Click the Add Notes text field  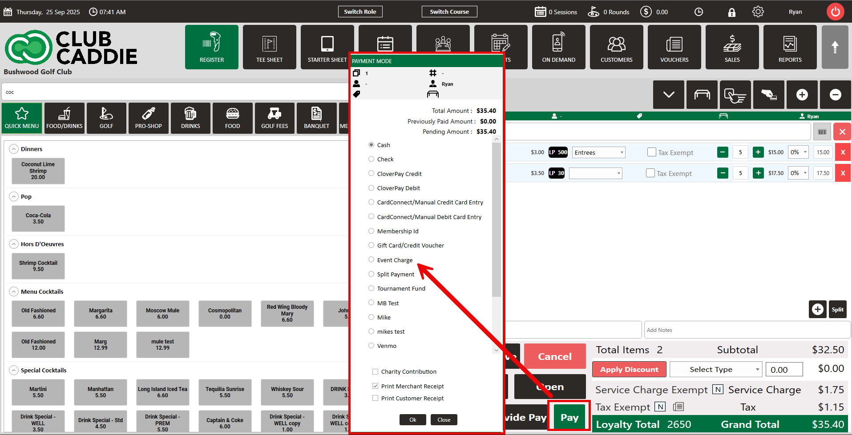pos(747,330)
